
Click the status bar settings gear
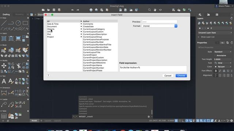tap(231, 121)
